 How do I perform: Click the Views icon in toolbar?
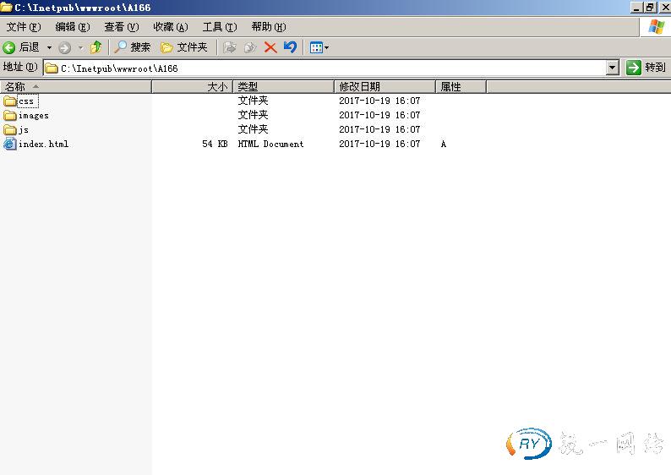(x=316, y=47)
